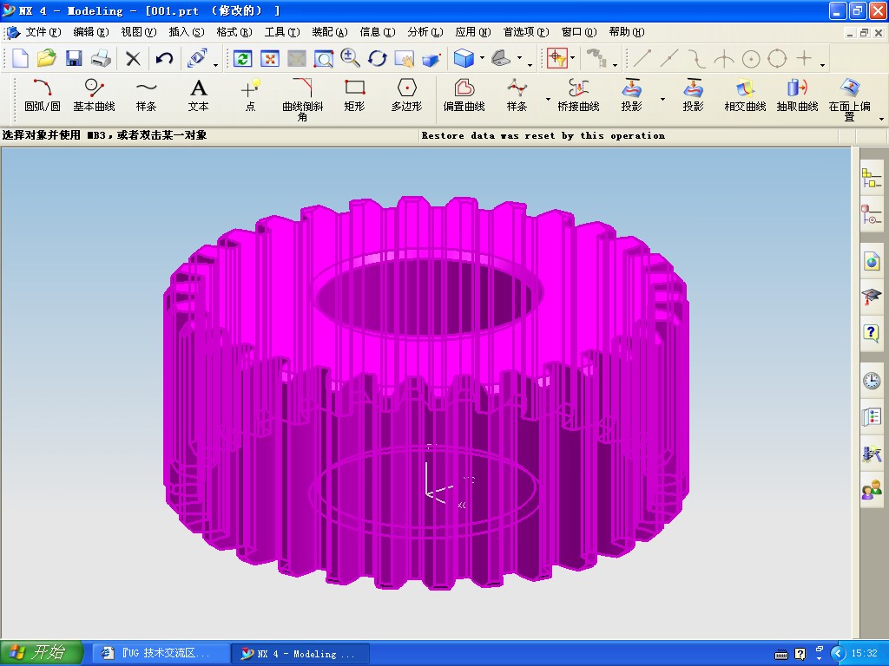Toggle the snap to midpoint icon
The height and width of the screenshot is (666, 889).
pos(669,58)
